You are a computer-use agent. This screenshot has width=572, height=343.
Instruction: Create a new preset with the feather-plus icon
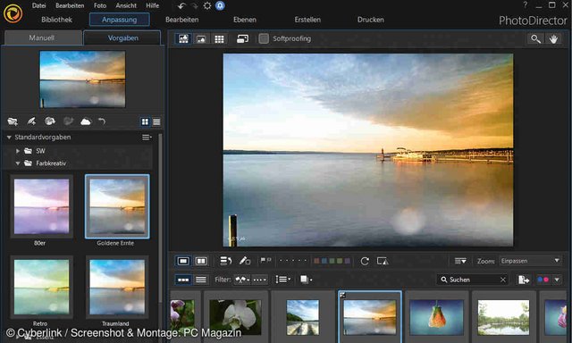pyautogui.click(x=31, y=121)
